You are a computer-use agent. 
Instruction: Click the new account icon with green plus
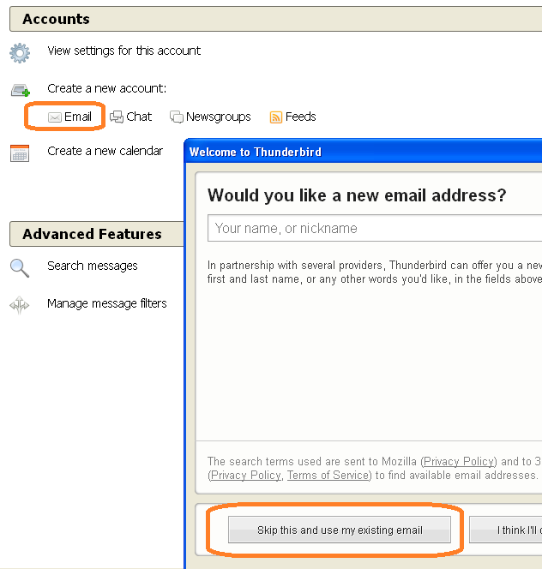[20, 89]
